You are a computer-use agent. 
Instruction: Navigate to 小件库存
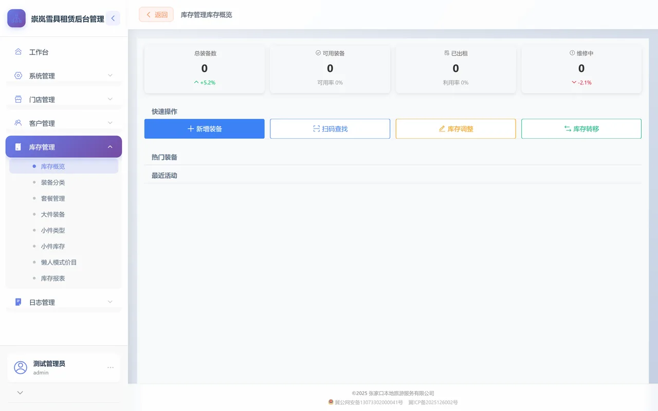(64, 246)
